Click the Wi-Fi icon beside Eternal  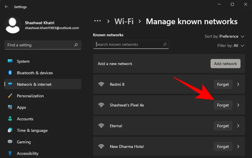(x=101, y=126)
